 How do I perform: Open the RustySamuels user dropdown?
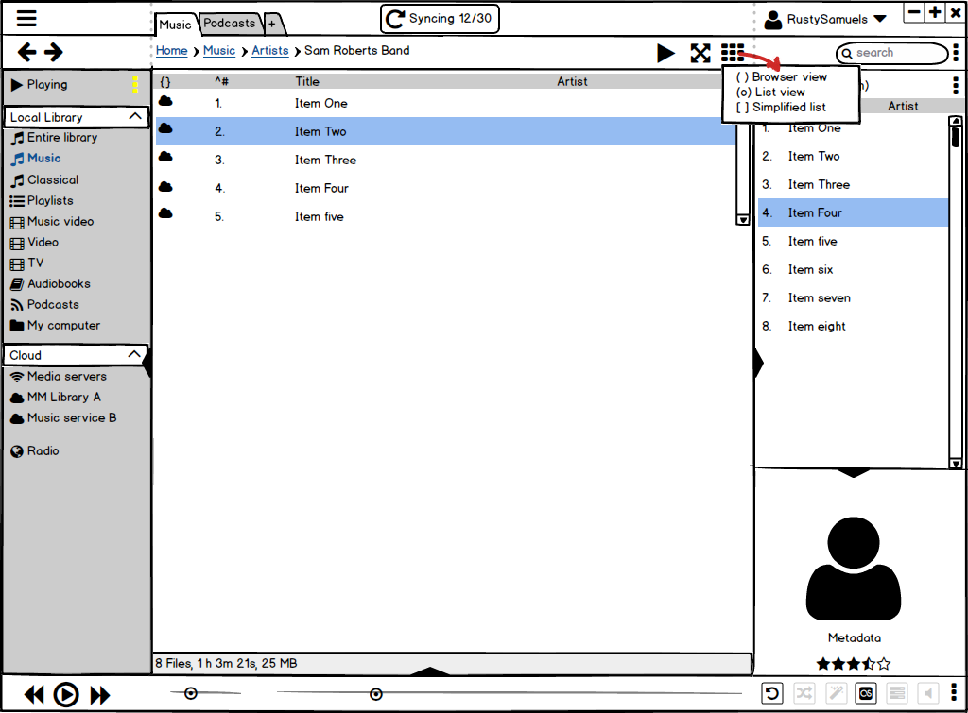click(x=879, y=19)
